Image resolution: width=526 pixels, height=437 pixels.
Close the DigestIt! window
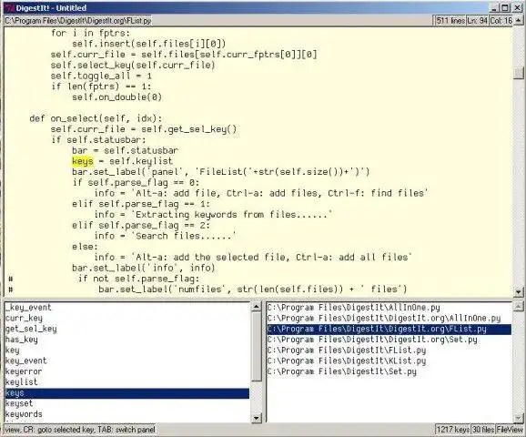[x=517, y=7]
